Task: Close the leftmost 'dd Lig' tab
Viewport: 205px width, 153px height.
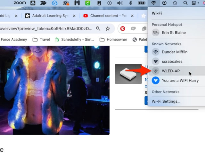Action: tap(16, 16)
